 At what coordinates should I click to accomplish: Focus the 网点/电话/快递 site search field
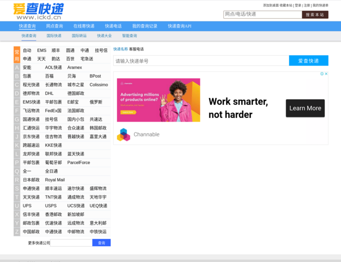tap(263, 15)
